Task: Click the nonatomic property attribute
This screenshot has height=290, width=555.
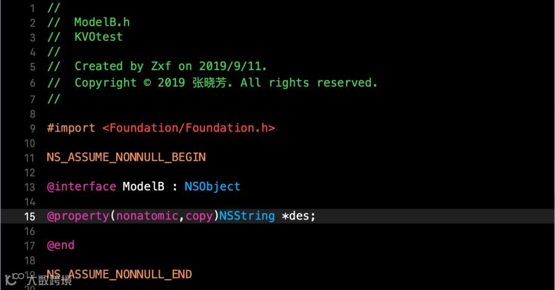Action: click(147, 216)
